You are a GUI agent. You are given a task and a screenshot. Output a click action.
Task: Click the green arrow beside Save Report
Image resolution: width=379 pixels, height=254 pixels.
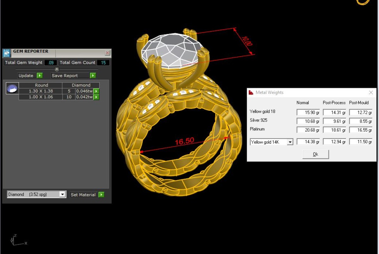[x=93, y=76]
